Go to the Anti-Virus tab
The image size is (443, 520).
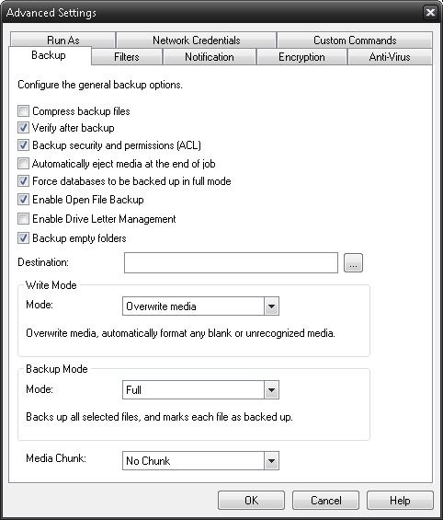(390, 57)
